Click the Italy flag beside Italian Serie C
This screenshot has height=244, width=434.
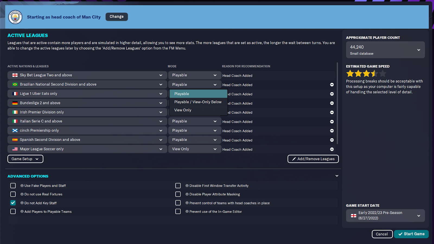[15, 121]
